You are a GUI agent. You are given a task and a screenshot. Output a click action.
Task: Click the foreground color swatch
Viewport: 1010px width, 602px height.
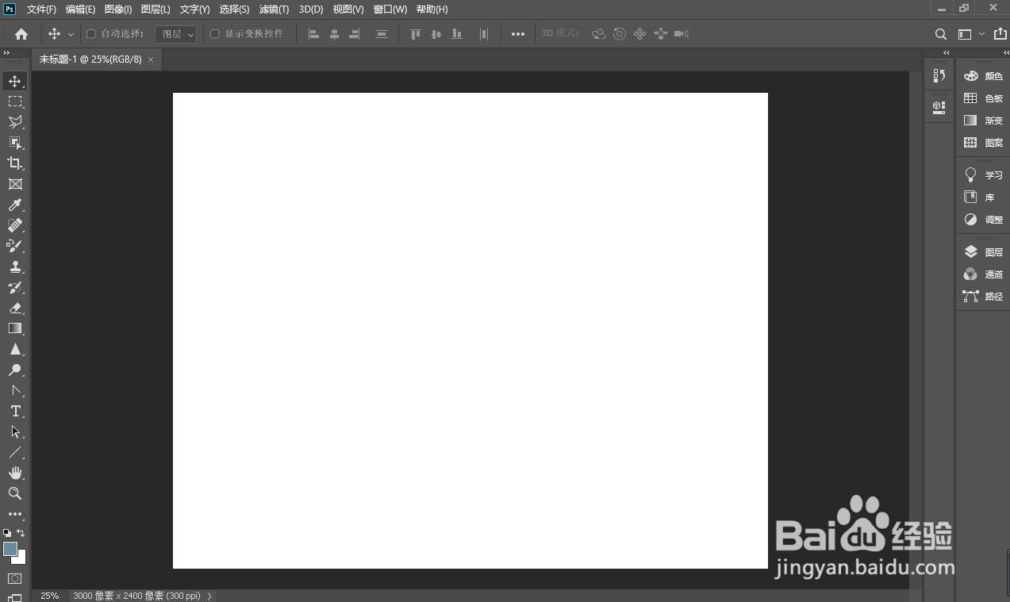click(x=10, y=549)
